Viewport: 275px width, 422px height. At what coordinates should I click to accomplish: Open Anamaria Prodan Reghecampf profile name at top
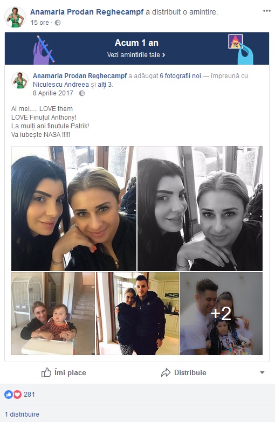pos(87,12)
